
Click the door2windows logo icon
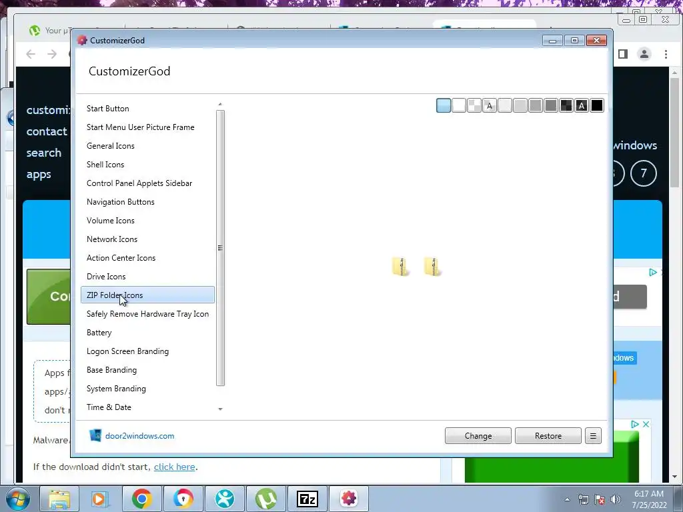pyautogui.click(x=95, y=435)
